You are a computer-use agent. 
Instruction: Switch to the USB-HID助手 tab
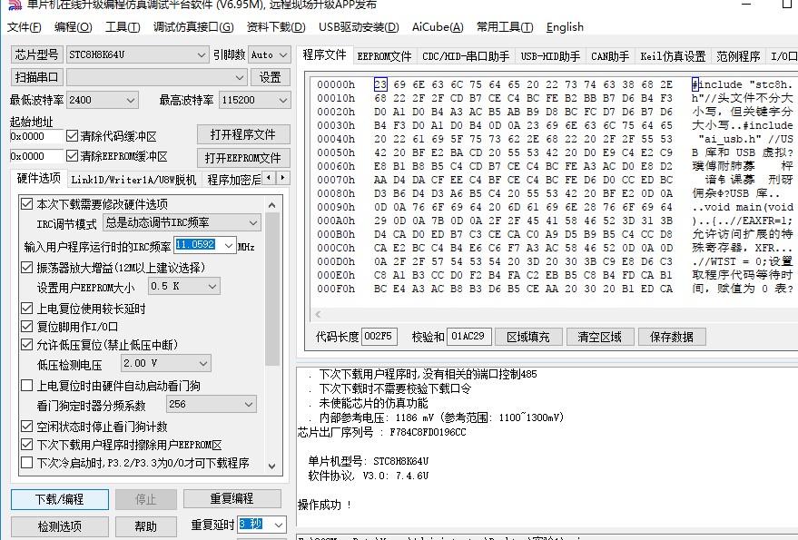550,56
